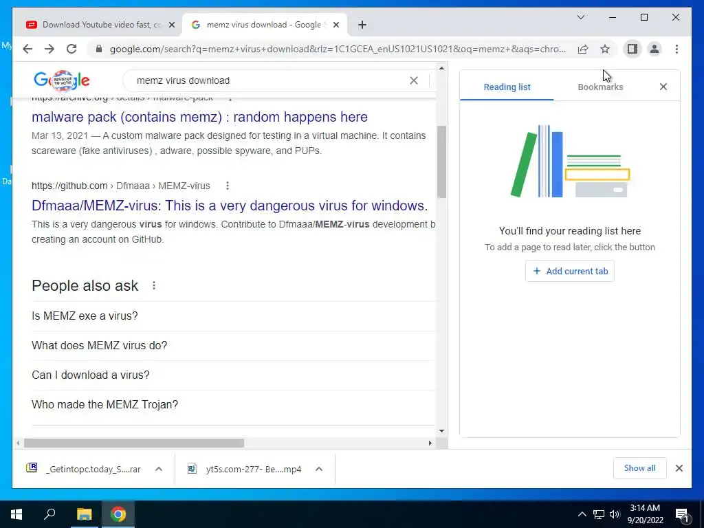The width and height of the screenshot is (704, 528).
Task: Switch to Reading list tab
Action: (x=507, y=87)
